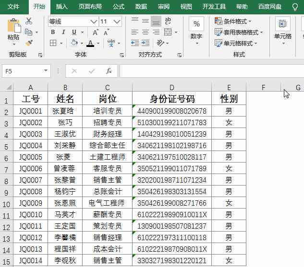304x267 pixels.
Task: Click cell containing 电气工程师
Action: click(x=108, y=203)
